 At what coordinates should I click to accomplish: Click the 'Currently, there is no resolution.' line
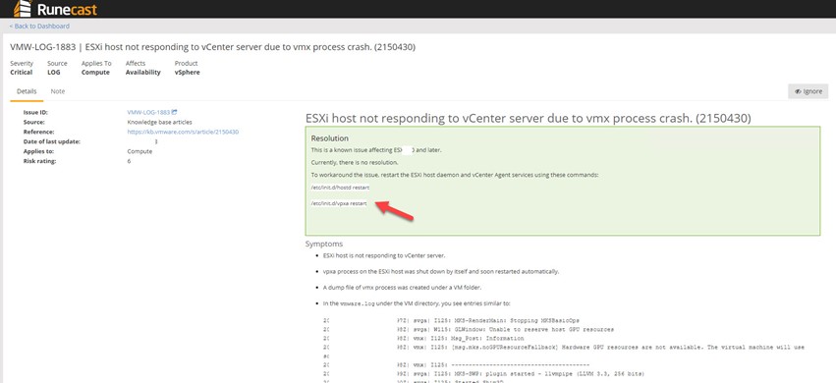pos(354,162)
